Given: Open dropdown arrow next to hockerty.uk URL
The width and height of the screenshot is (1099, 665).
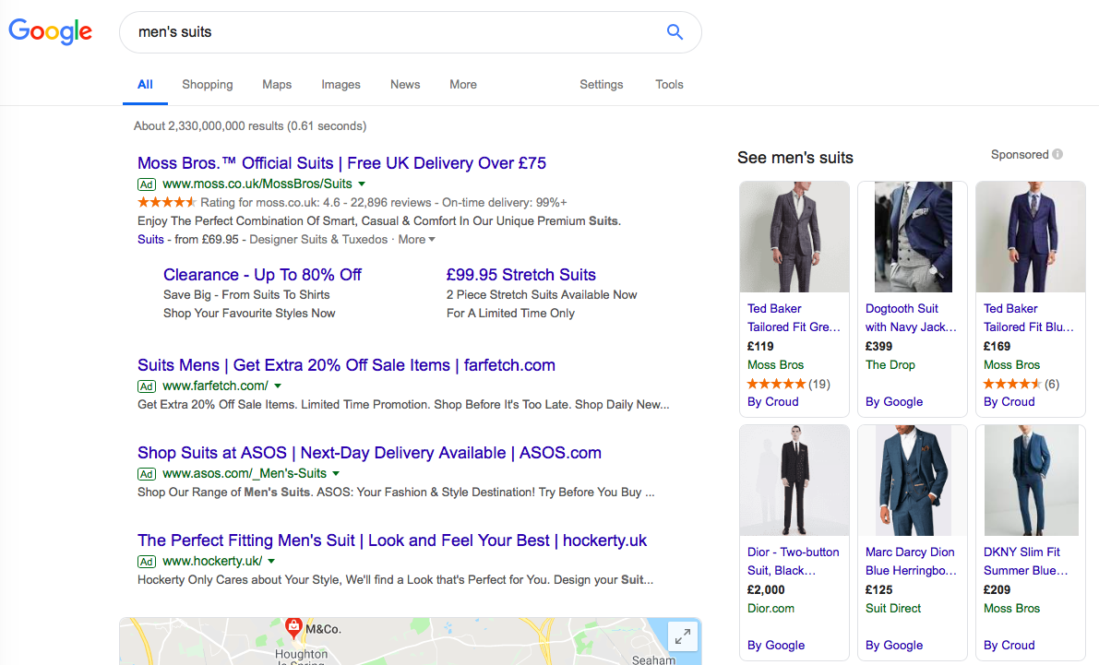Looking at the screenshot, I should tap(271, 562).
